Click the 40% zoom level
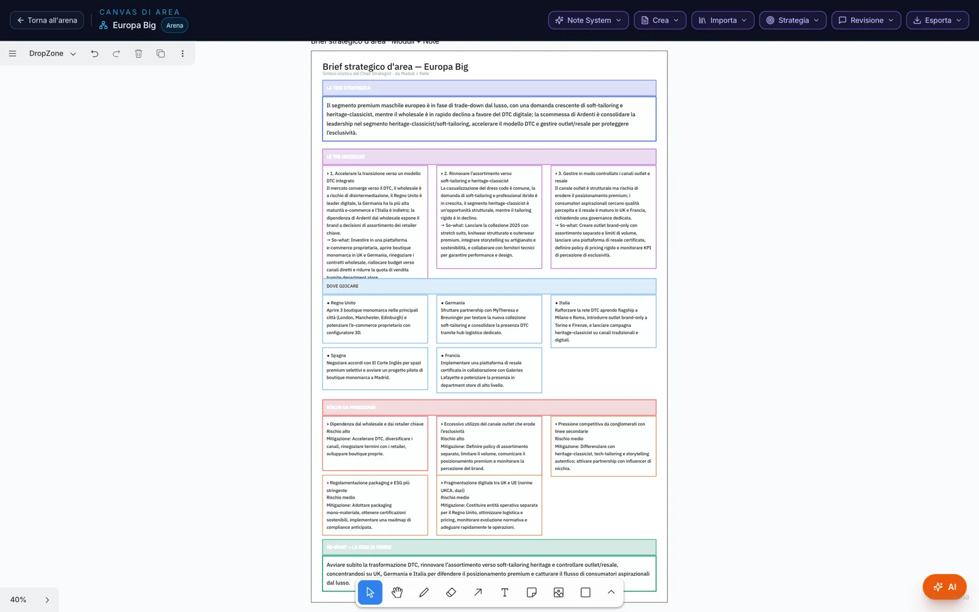Screen dimensions: 979x612 coord(18,600)
